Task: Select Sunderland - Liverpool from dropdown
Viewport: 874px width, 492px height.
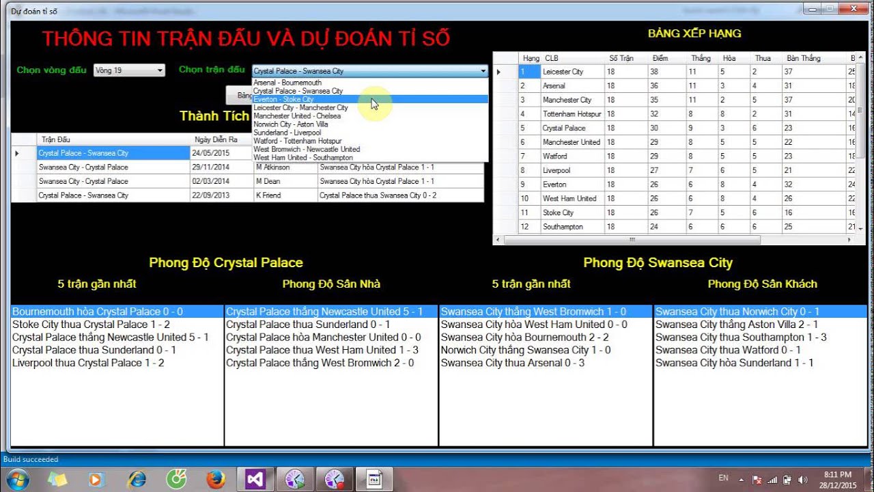Action: point(370,133)
